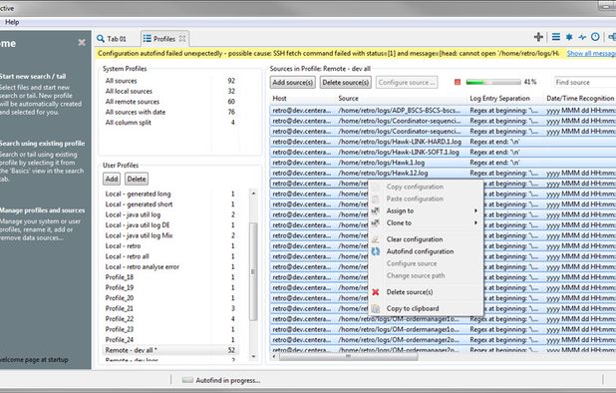Select the Hawk-LINK-HARD.1.log source row
The height and width of the screenshot is (393, 616).
pos(443,142)
